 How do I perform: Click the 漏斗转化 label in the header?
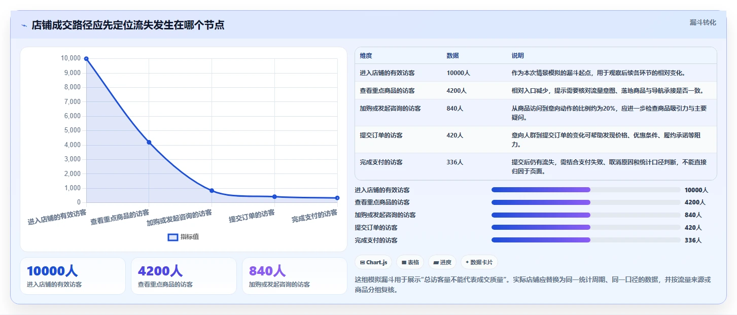point(703,22)
